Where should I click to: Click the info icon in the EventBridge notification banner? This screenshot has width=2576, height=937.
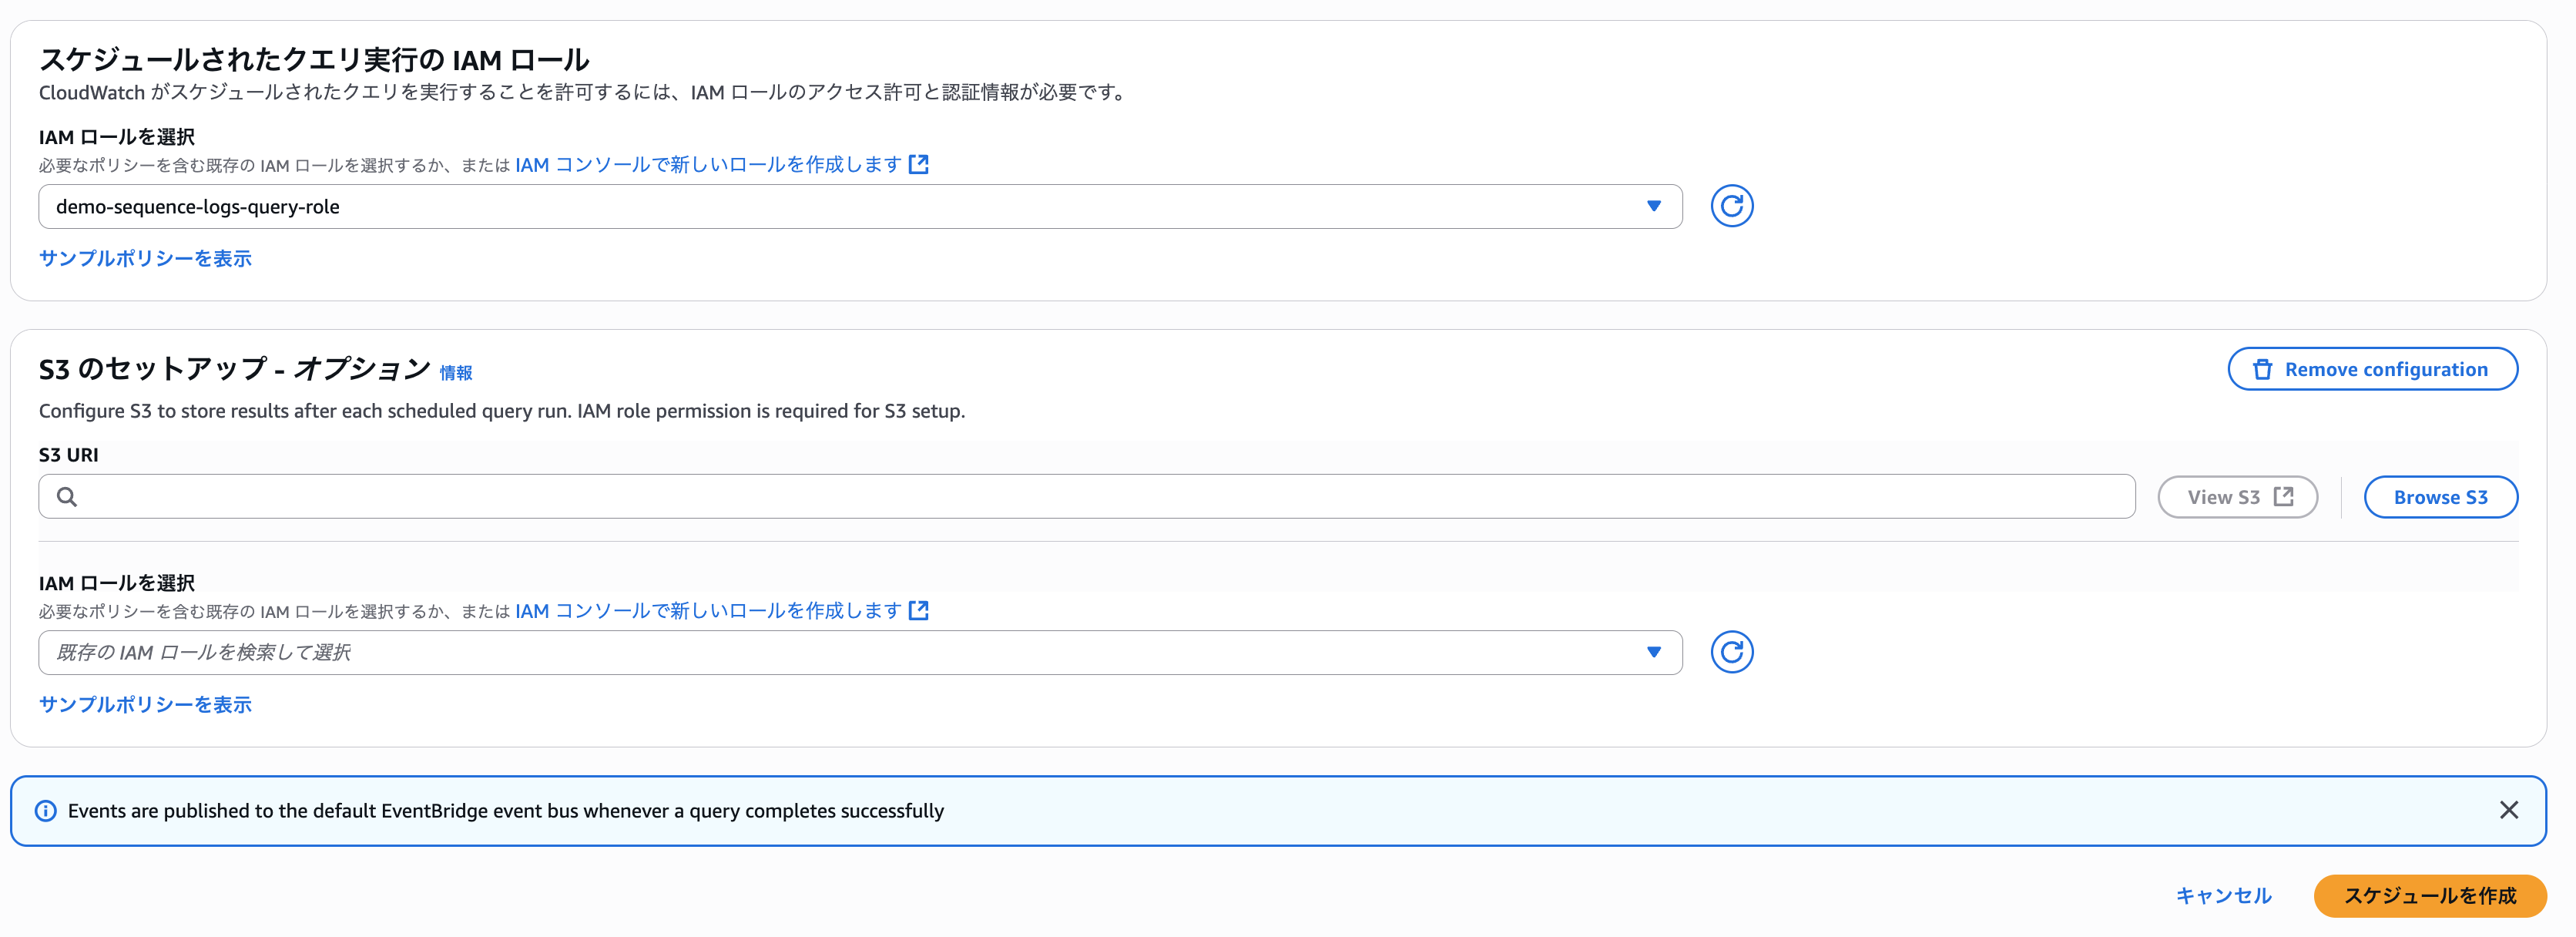click(x=47, y=811)
